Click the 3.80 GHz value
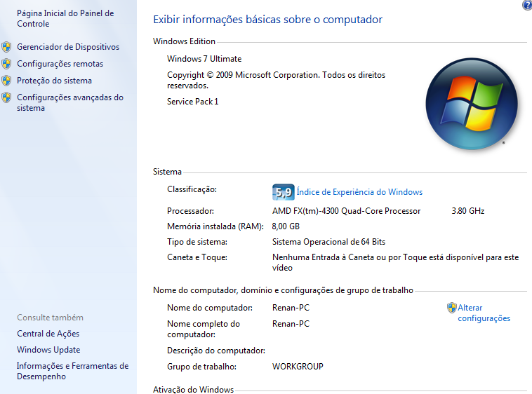 (x=467, y=211)
